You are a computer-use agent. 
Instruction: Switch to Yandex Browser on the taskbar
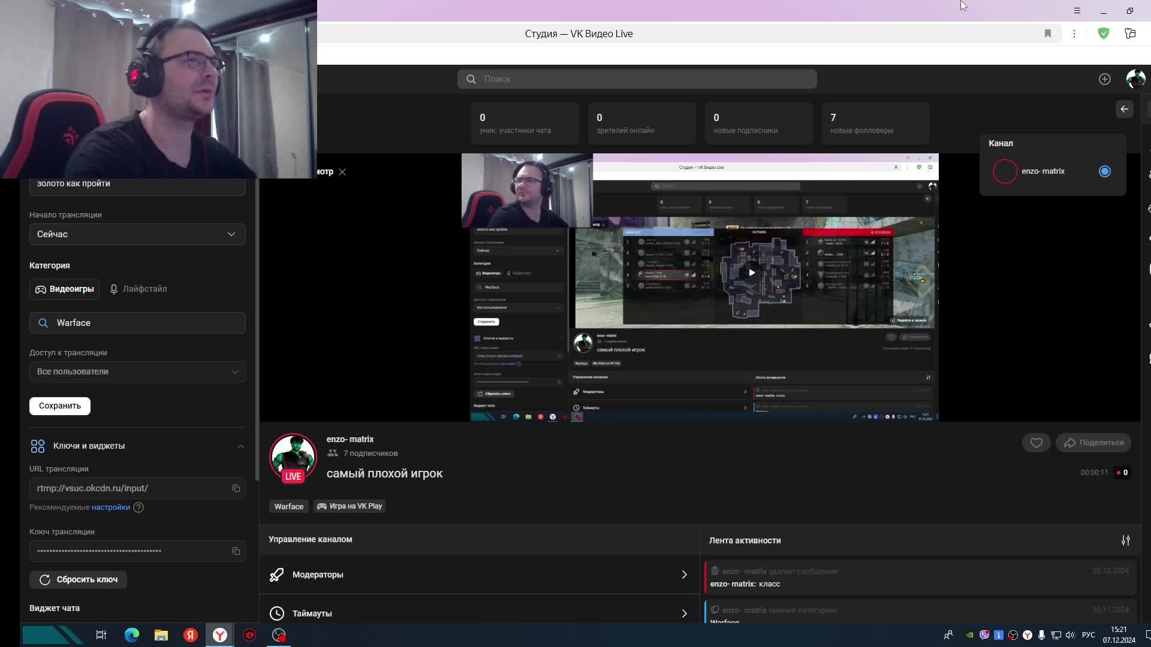pos(220,635)
